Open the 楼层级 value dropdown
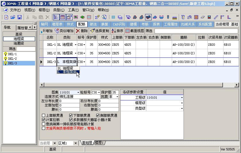 click(x=182, y=103)
